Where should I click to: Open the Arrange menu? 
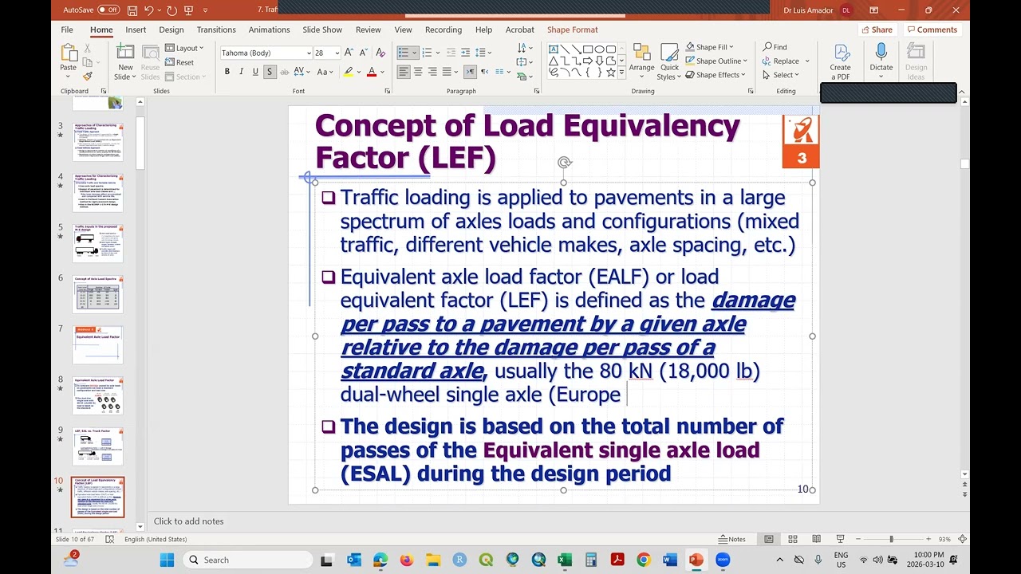pos(641,61)
